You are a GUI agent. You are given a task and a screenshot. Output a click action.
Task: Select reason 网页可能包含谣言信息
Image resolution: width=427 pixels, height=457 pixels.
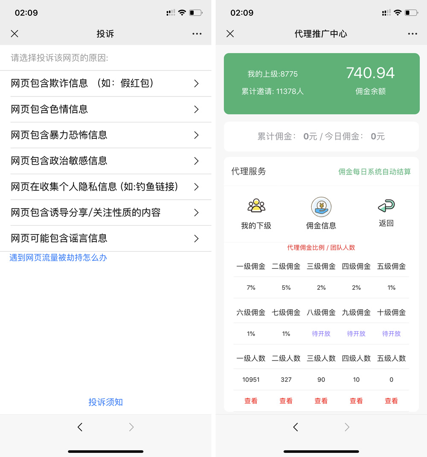click(x=105, y=238)
